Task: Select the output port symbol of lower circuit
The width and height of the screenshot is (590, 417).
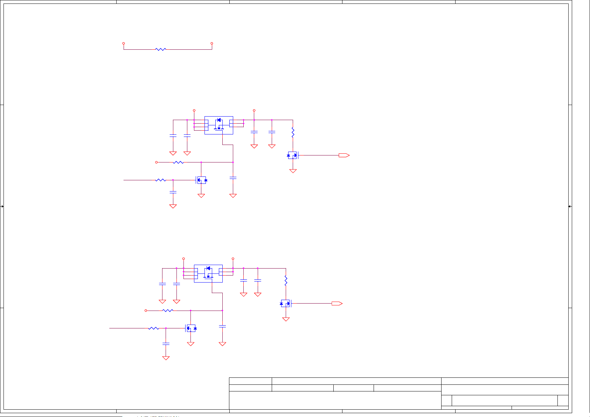Action: pos(337,304)
